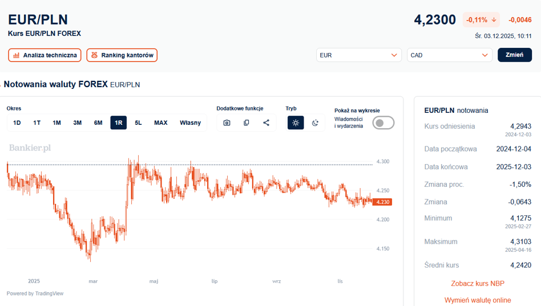This screenshot has height=306, width=541.
Task: Click the Data początkowa 2024-12-04 value
Action: click(514, 149)
